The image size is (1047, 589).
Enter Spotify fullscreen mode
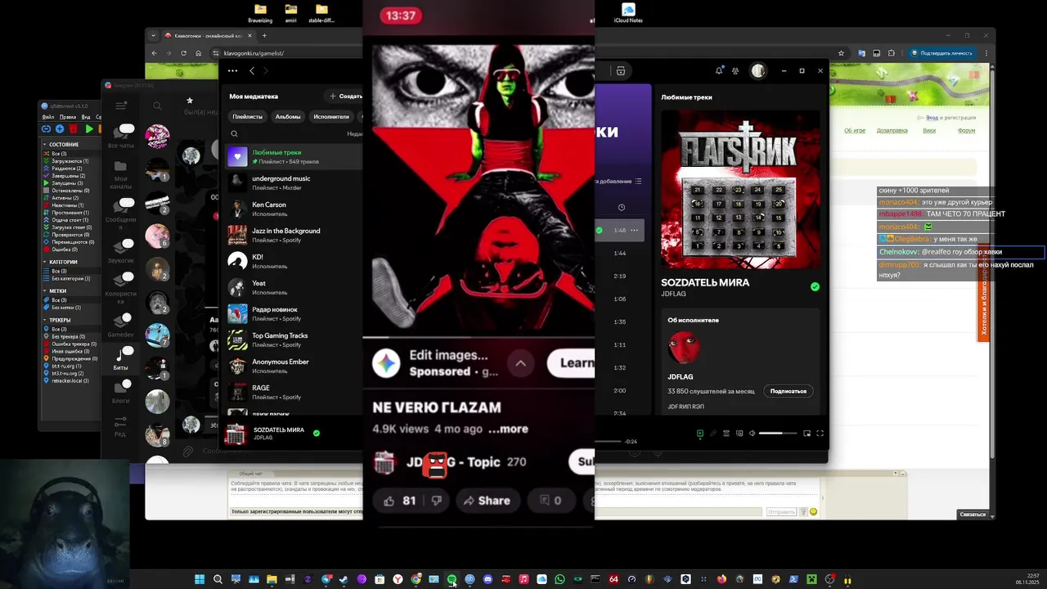[820, 434]
